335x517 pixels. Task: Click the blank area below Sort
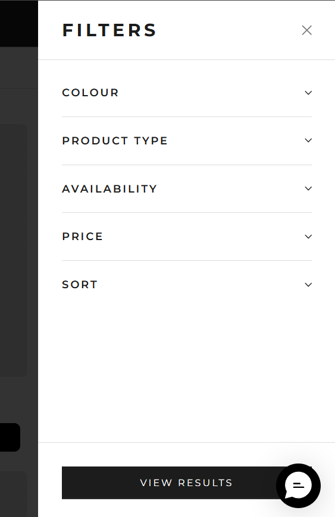click(187, 375)
